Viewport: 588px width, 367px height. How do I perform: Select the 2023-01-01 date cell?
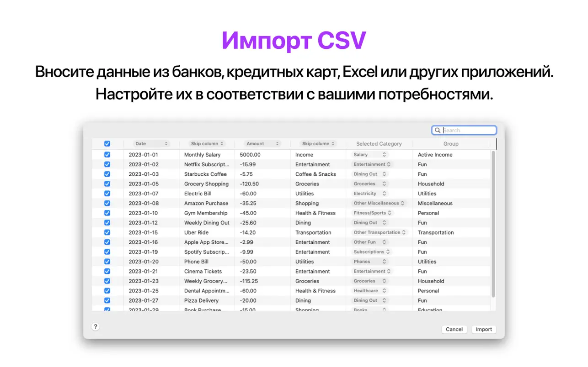(143, 155)
